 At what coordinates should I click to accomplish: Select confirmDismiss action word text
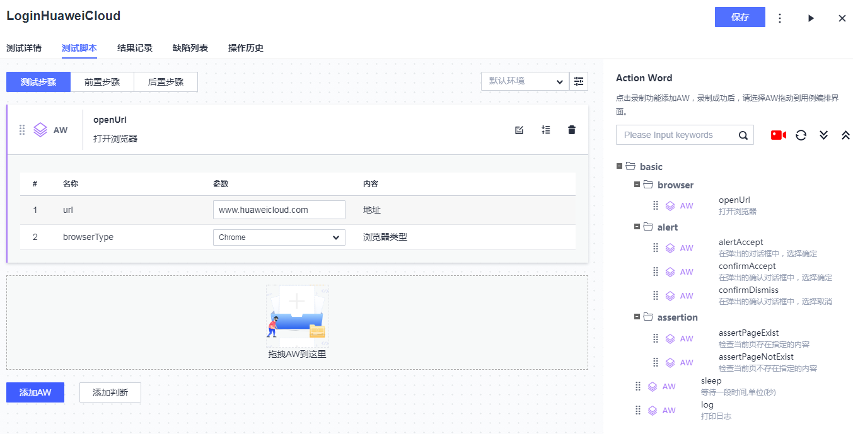(748, 290)
